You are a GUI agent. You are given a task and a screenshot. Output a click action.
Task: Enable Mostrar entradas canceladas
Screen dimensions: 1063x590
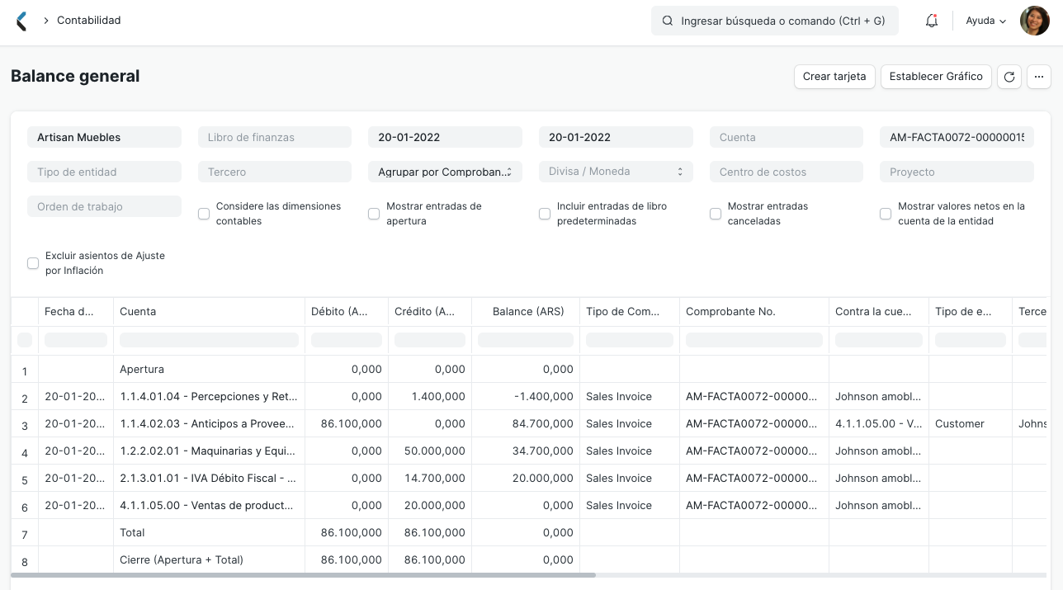pos(716,214)
